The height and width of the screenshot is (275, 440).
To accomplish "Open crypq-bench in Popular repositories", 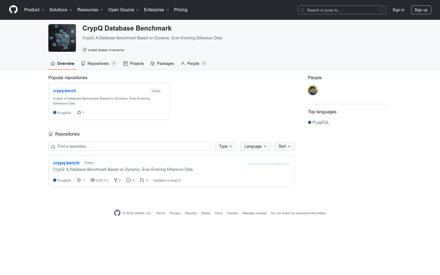I will [65, 91].
